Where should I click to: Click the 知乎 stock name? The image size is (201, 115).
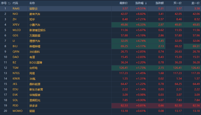click(32, 19)
